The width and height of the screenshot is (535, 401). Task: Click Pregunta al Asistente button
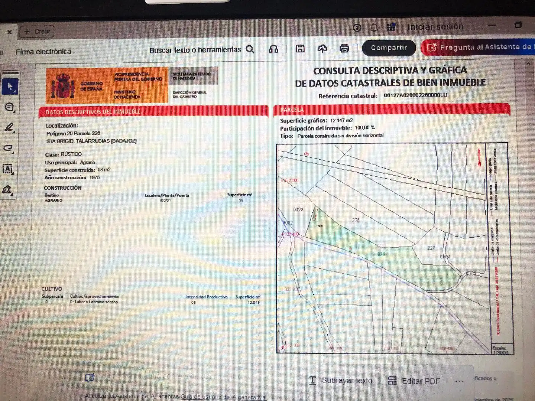pyautogui.click(x=479, y=47)
